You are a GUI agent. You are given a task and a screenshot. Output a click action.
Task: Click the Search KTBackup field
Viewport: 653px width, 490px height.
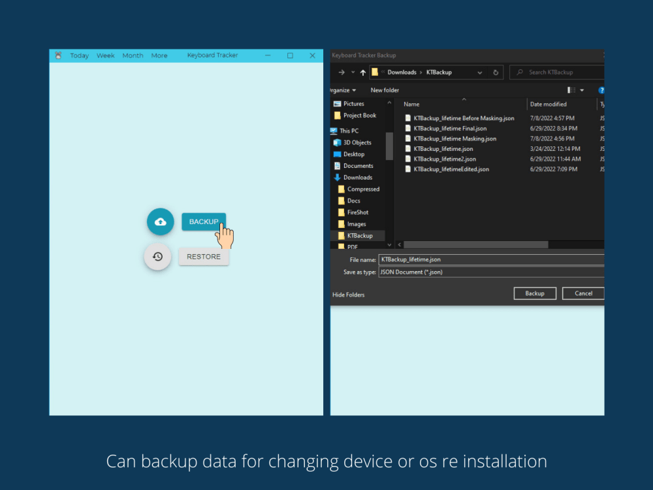tap(557, 73)
